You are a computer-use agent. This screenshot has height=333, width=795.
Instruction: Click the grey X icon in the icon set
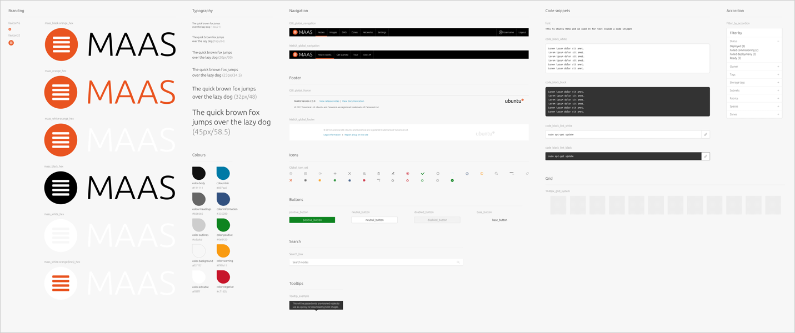point(349,174)
